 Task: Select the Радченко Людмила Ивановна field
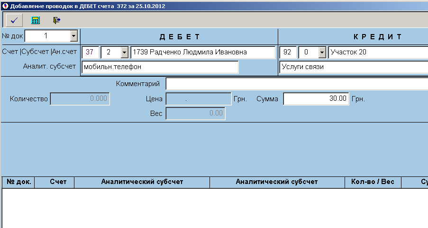(x=202, y=53)
